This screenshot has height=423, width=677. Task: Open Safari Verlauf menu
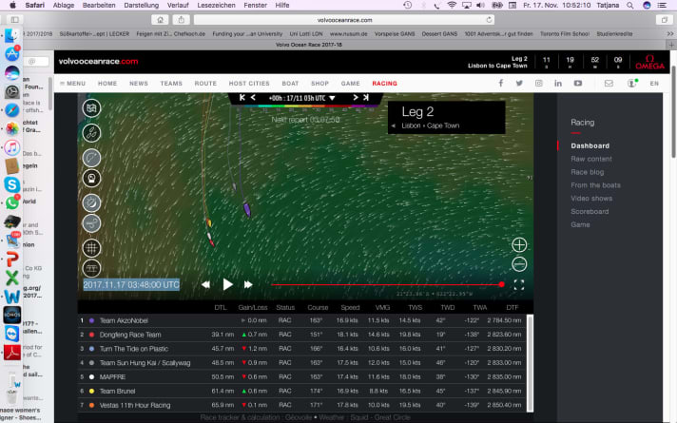click(x=178, y=5)
